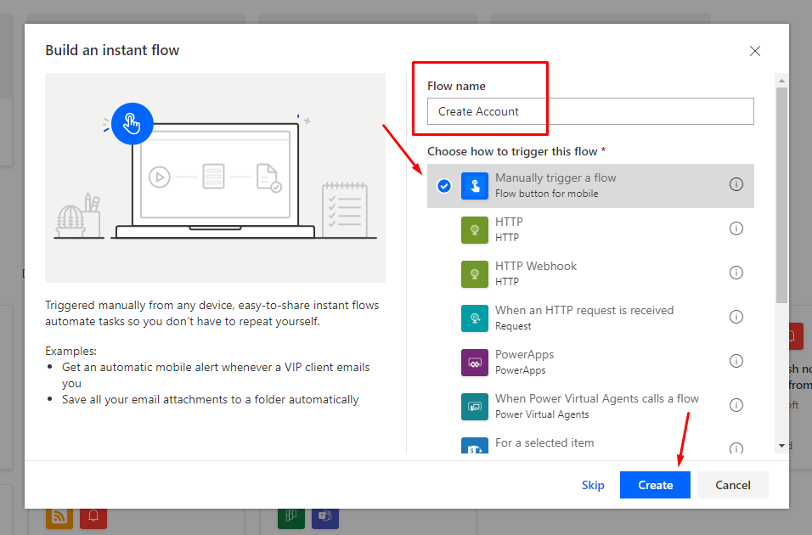Click the Create button
This screenshot has width=812, height=535.
pos(654,485)
